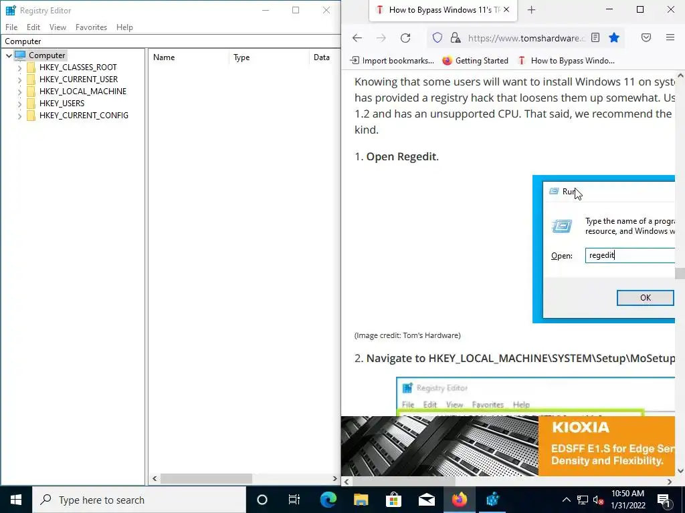The width and height of the screenshot is (685, 513).
Task: Click Registry Editor scrollbar right arrow
Action: (335, 478)
